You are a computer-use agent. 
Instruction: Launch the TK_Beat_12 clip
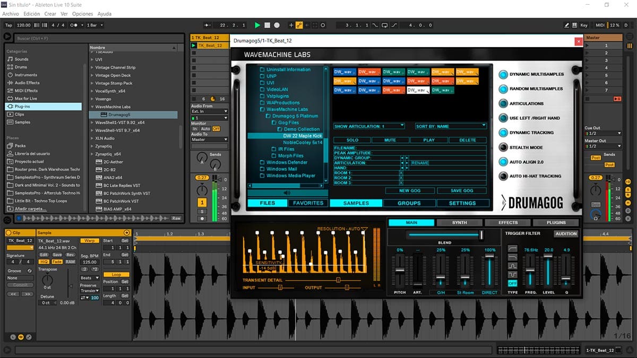pyautogui.click(x=194, y=46)
